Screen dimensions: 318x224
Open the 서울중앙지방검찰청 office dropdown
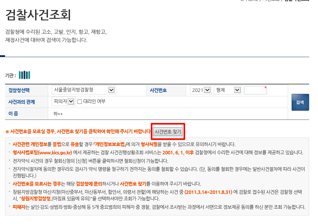(84, 90)
